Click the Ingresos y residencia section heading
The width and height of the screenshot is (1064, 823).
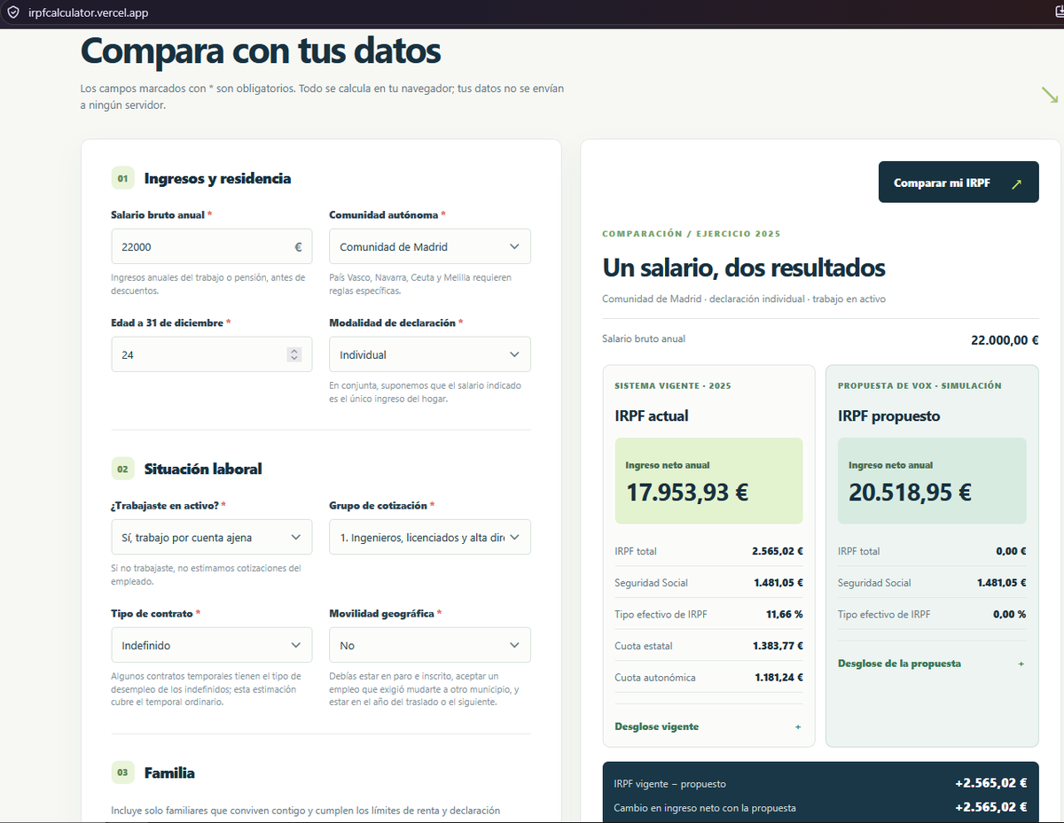tap(217, 178)
